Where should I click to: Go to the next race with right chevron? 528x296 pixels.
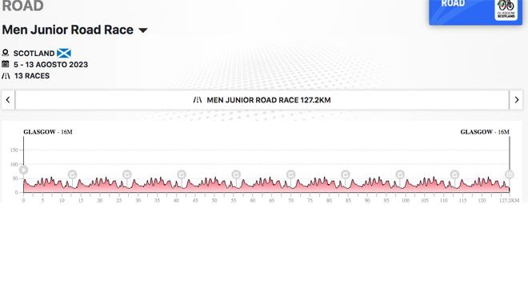(x=516, y=100)
